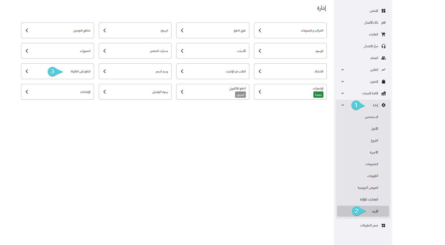The height and width of the screenshot is (245, 445).
Task: Click the headset icon for مركز الاتصال
Action: point(384,46)
